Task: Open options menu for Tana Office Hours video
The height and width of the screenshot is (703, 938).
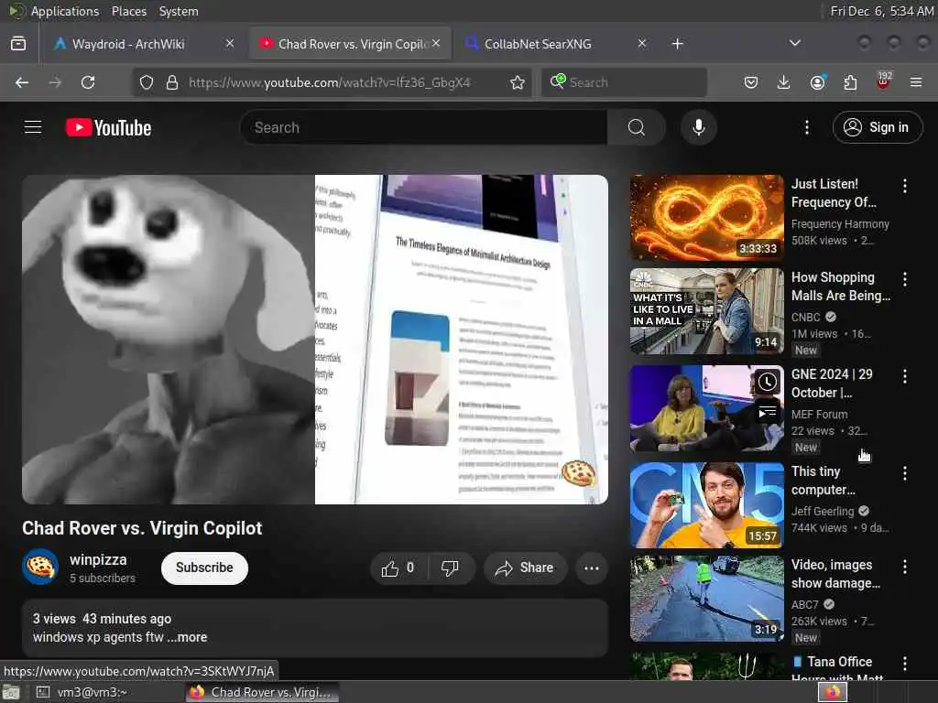Action: click(x=904, y=664)
